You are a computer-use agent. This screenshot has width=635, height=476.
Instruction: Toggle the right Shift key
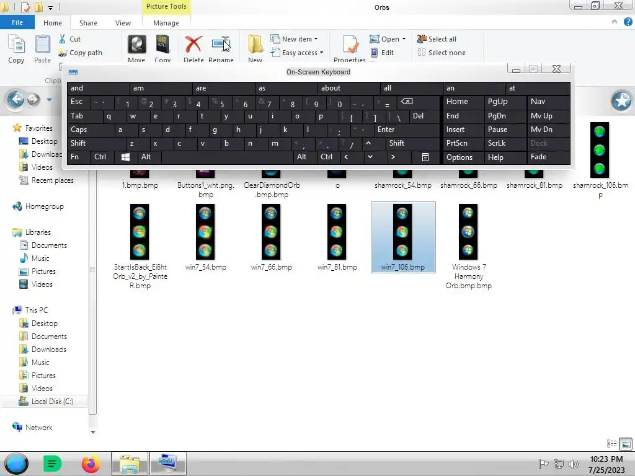click(412, 143)
